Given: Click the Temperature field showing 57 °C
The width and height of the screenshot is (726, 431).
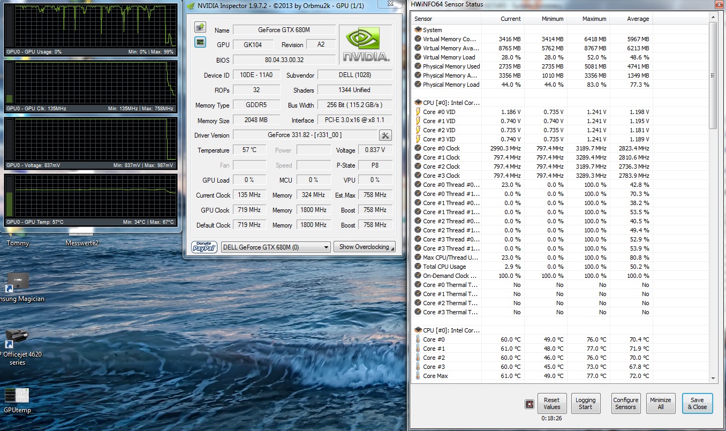Looking at the screenshot, I should [249, 150].
